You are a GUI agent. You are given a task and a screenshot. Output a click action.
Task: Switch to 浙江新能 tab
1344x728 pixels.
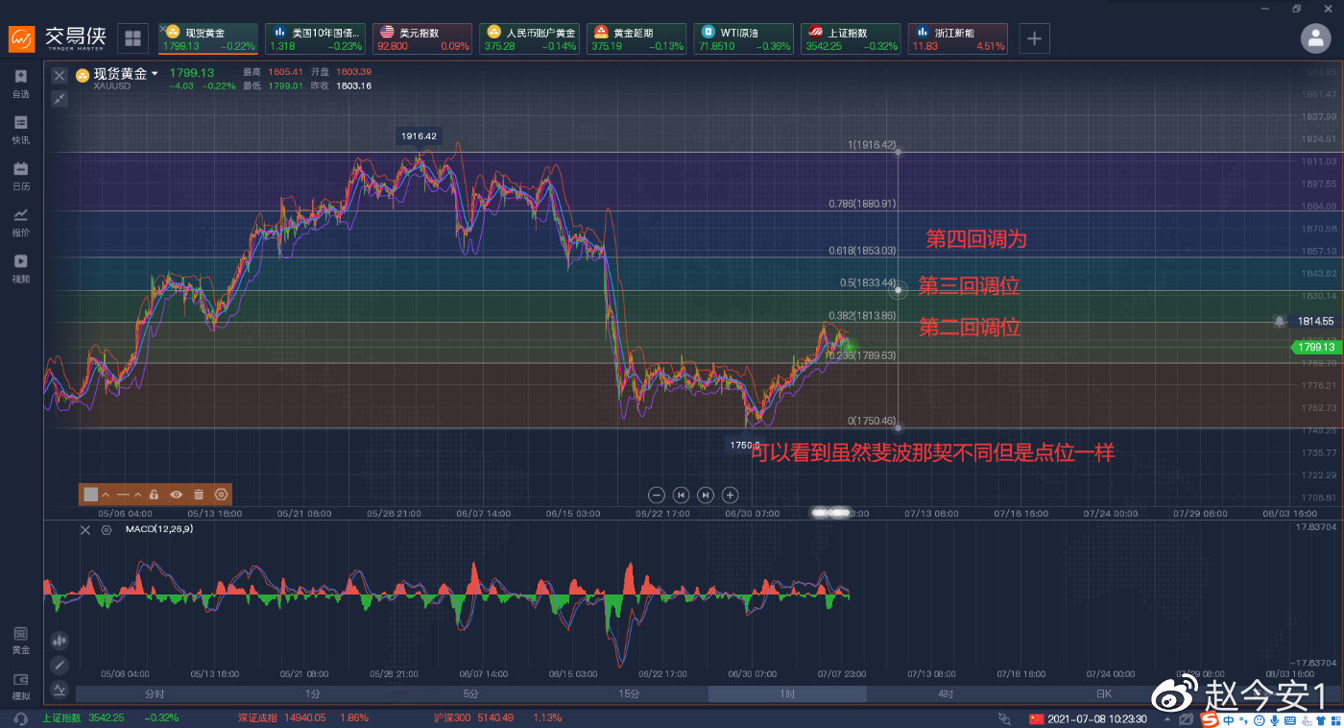click(958, 38)
